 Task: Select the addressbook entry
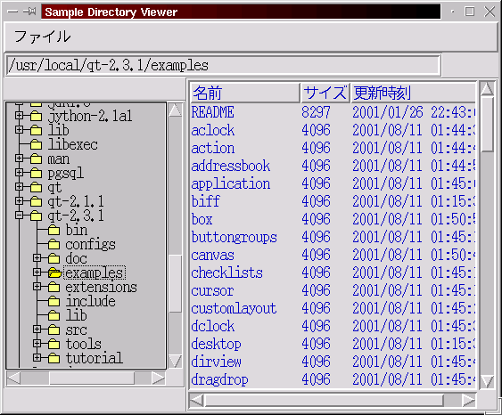tap(231, 166)
